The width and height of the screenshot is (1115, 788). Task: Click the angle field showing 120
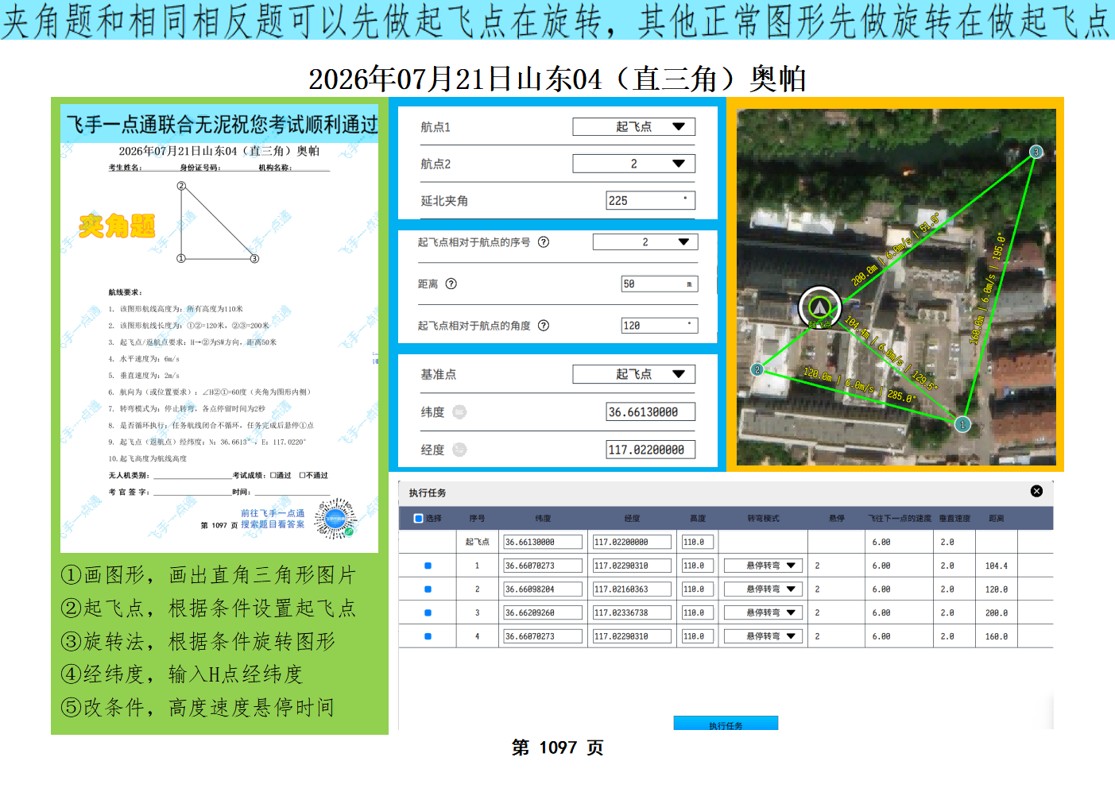[x=660, y=325]
